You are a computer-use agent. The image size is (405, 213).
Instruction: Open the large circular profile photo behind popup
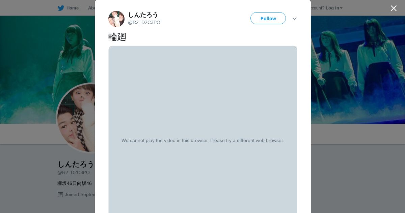click(x=76, y=118)
